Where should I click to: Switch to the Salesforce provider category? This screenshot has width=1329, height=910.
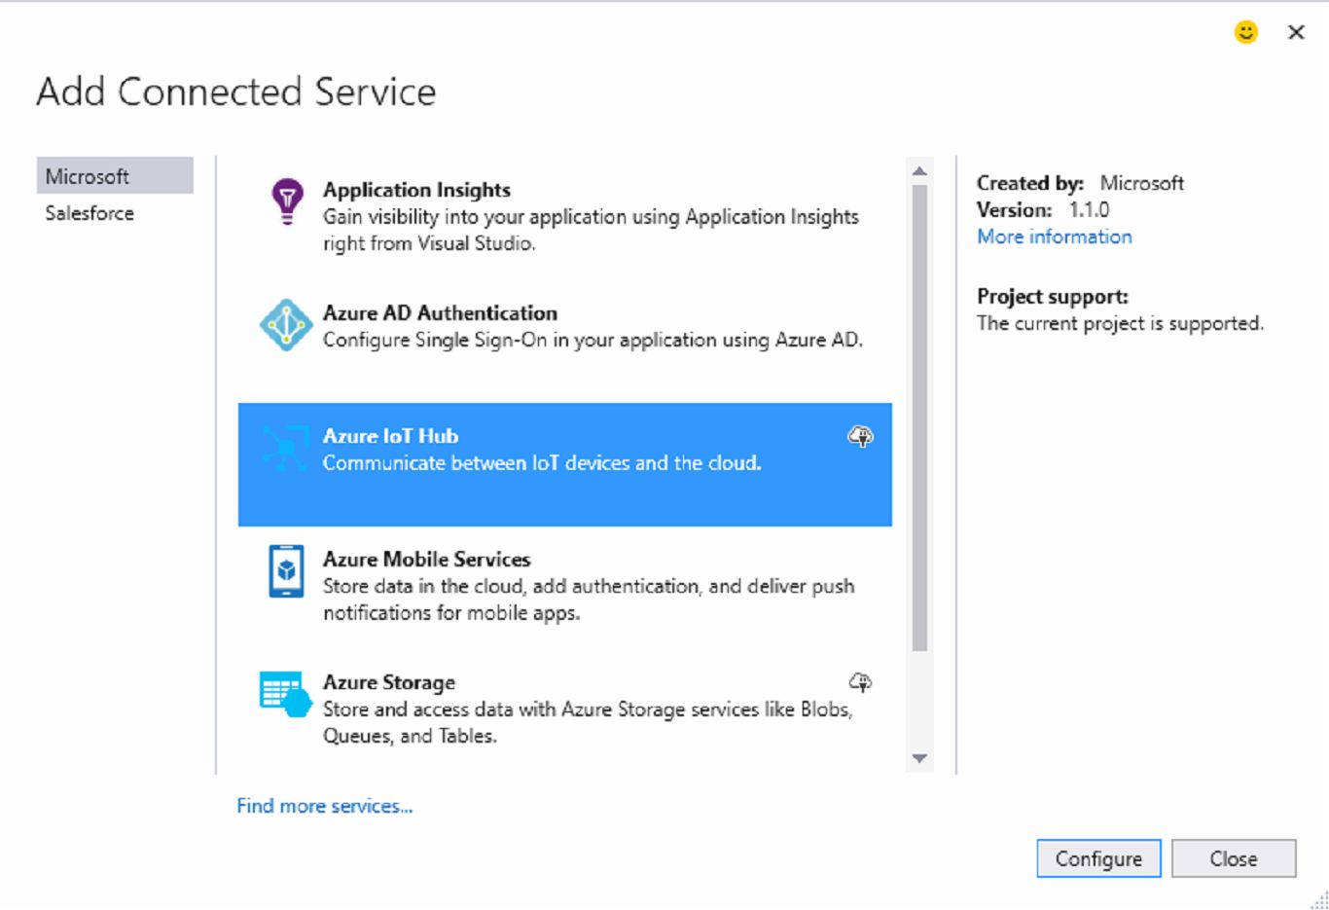pos(90,213)
